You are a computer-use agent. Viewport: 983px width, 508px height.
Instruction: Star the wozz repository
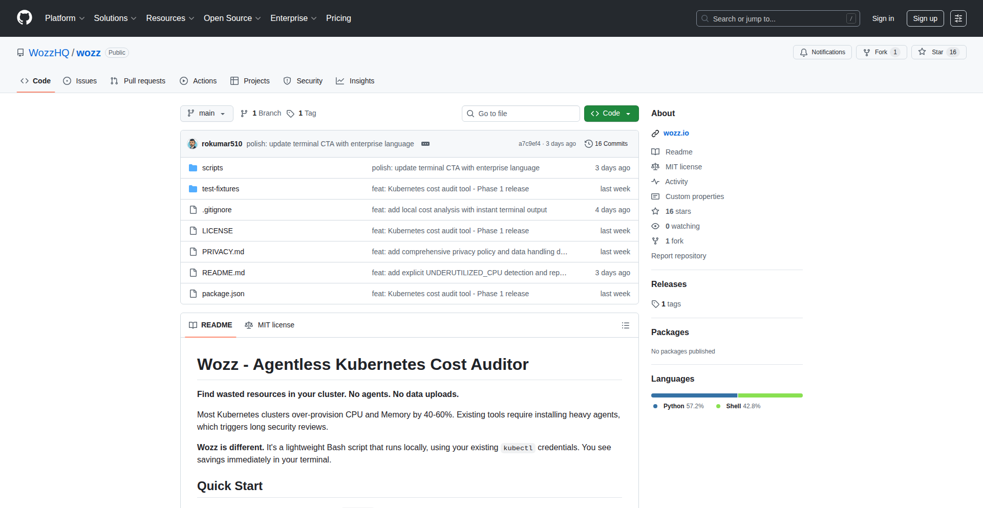(x=938, y=52)
